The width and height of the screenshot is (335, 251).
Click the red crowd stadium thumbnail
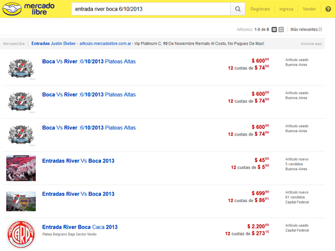(21, 167)
